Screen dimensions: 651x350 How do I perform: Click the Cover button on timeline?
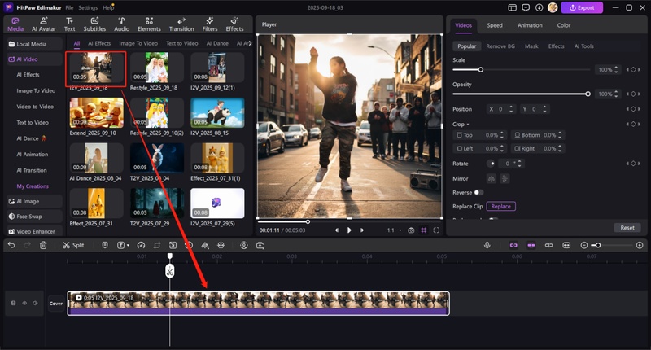click(x=56, y=304)
